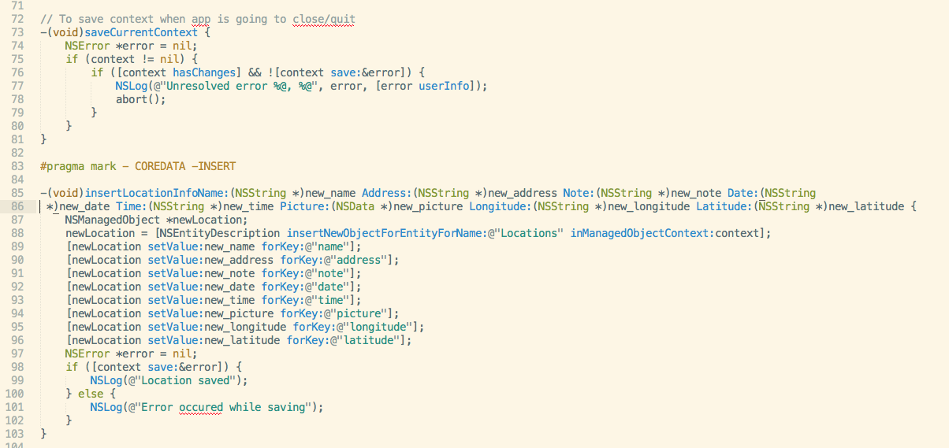Click the "NSData" type on line 86
Viewport: 949px width, 448px height.
coord(355,206)
